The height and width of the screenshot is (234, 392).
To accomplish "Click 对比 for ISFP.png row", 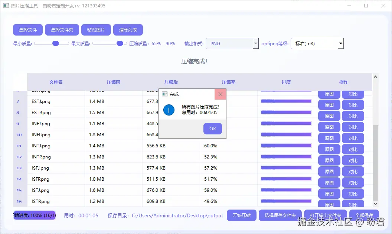I will [x=353, y=183].
